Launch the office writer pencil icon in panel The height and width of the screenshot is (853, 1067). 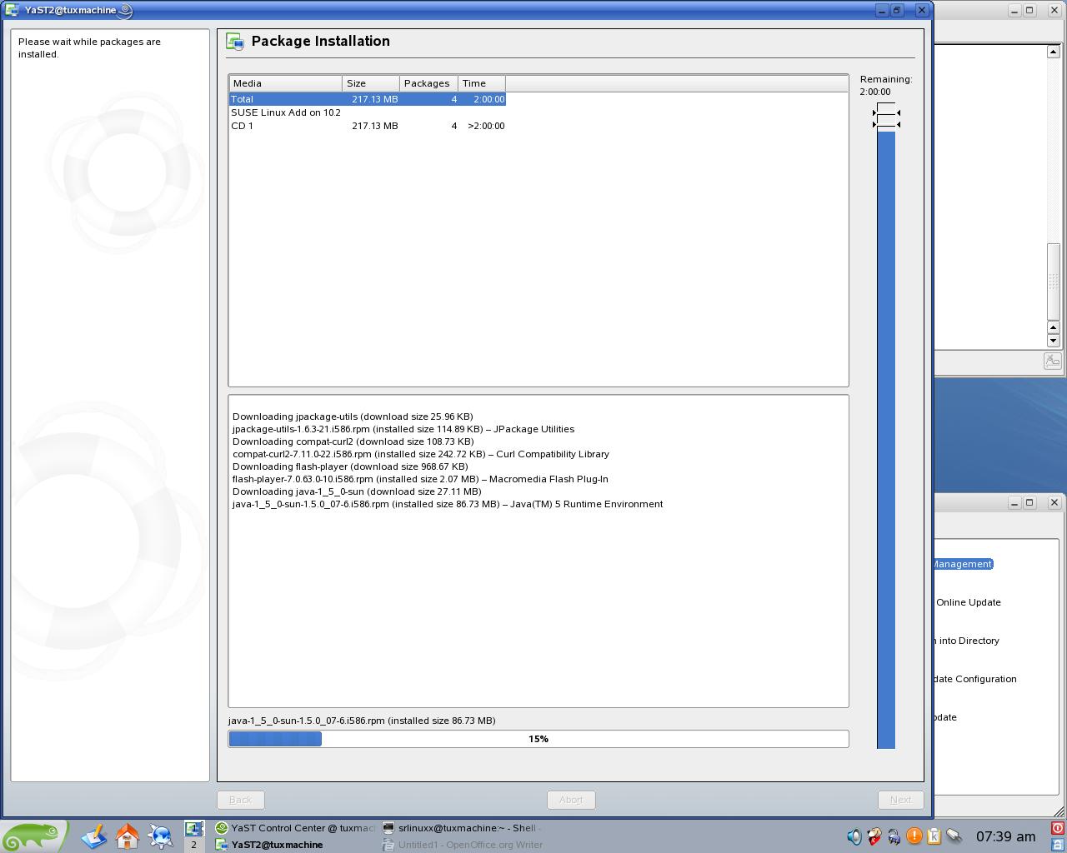coord(94,836)
